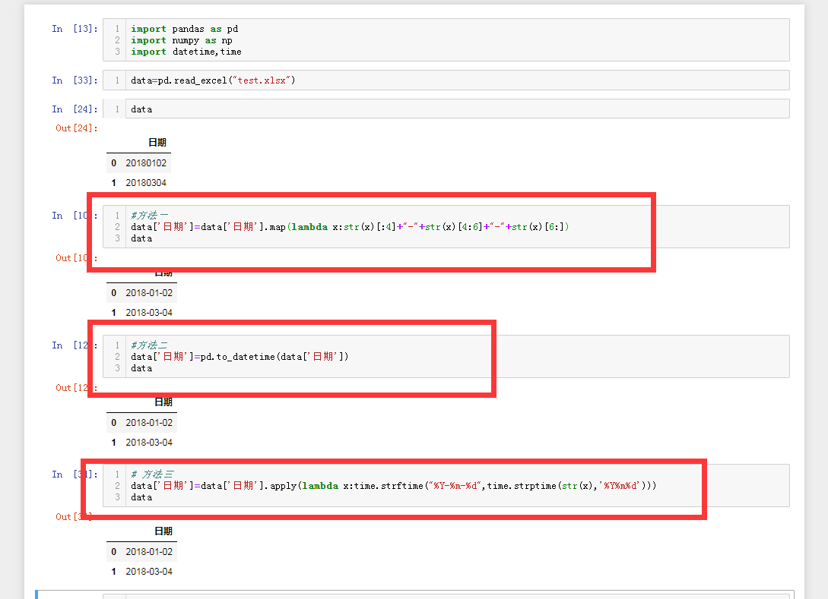Click the 'import datetime,time' line
The height and width of the screenshot is (599, 828).
[186, 52]
